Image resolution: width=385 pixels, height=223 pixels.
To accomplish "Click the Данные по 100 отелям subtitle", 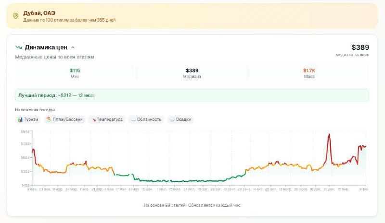I will [69, 20].
